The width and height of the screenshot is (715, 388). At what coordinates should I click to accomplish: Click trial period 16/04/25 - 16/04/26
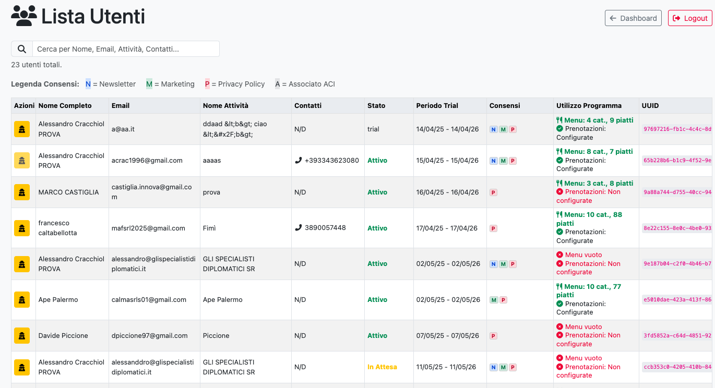(x=447, y=192)
